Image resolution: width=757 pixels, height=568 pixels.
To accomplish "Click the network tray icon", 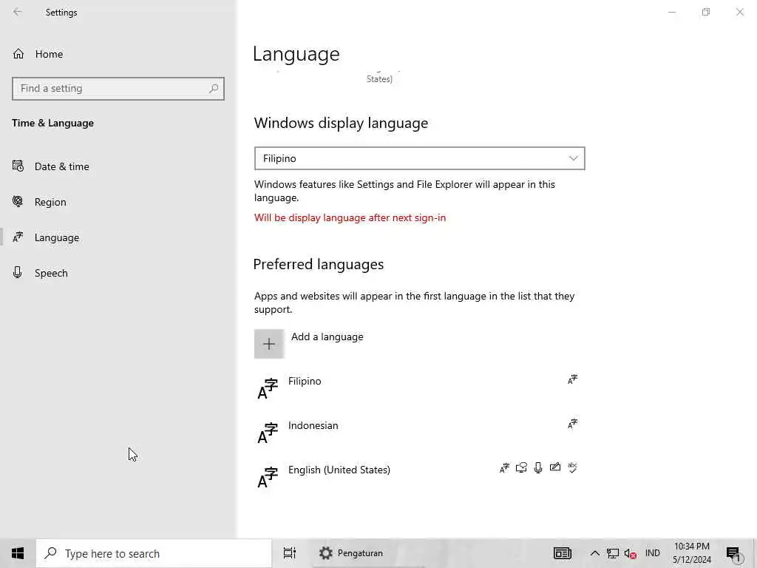I will 613,553.
